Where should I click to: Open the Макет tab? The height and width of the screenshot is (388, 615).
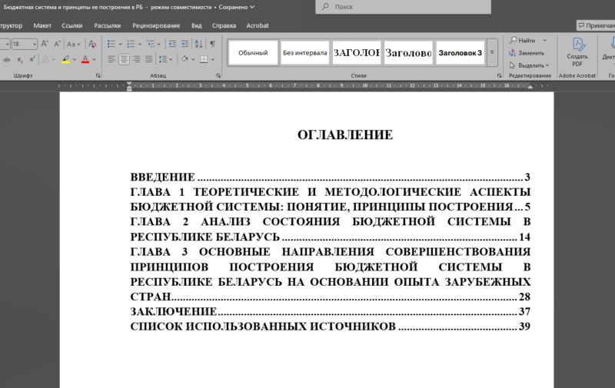pos(42,25)
